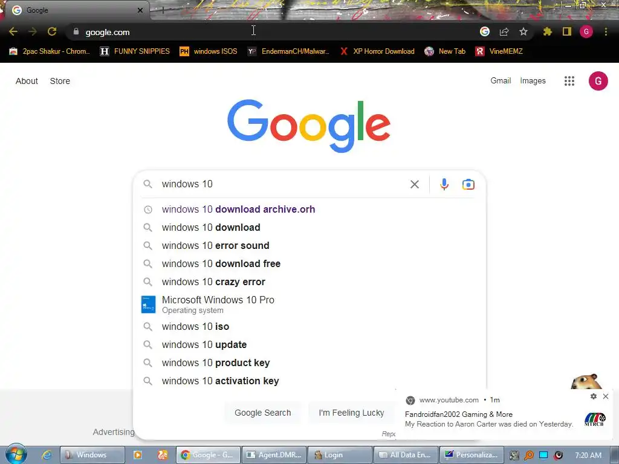Open Chrome three-dot menu
The image size is (619, 464).
pyautogui.click(x=606, y=31)
